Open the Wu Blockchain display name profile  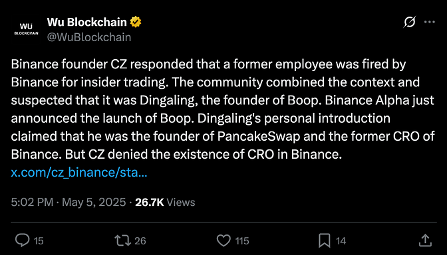(87, 22)
